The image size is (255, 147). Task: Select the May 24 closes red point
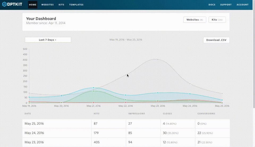coord(190,100)
